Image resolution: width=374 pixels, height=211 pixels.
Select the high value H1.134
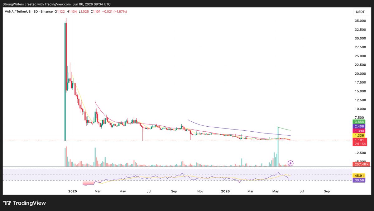tap(72, 12)
